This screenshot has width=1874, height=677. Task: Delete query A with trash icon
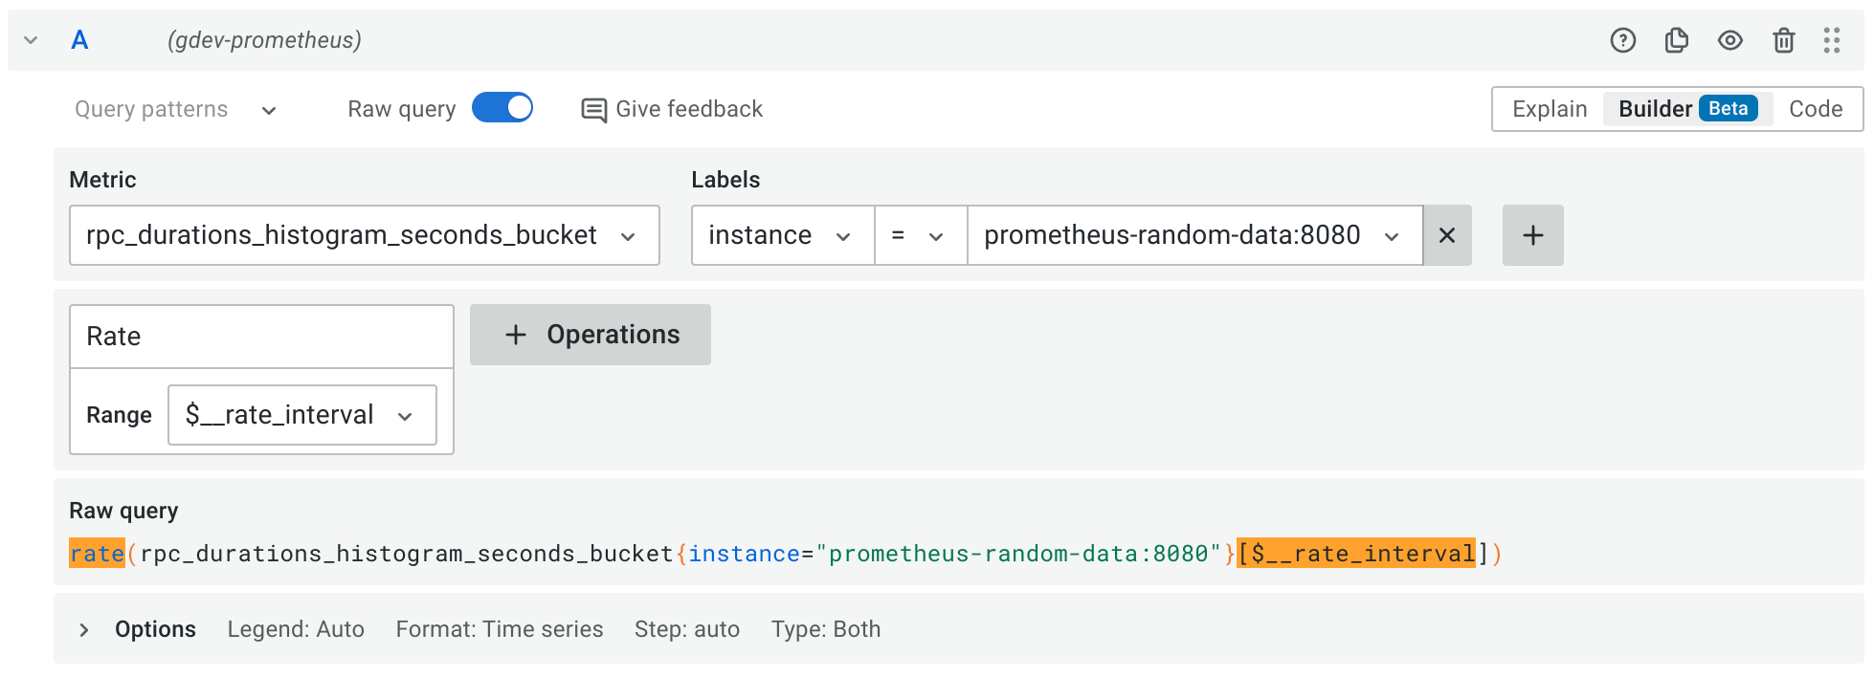pyautogui.click(x=1783, y=40)
